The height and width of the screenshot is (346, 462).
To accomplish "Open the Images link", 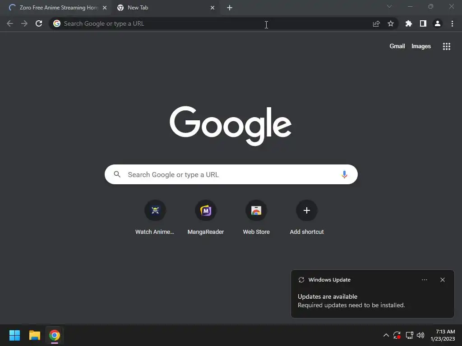I will point(421,46).
